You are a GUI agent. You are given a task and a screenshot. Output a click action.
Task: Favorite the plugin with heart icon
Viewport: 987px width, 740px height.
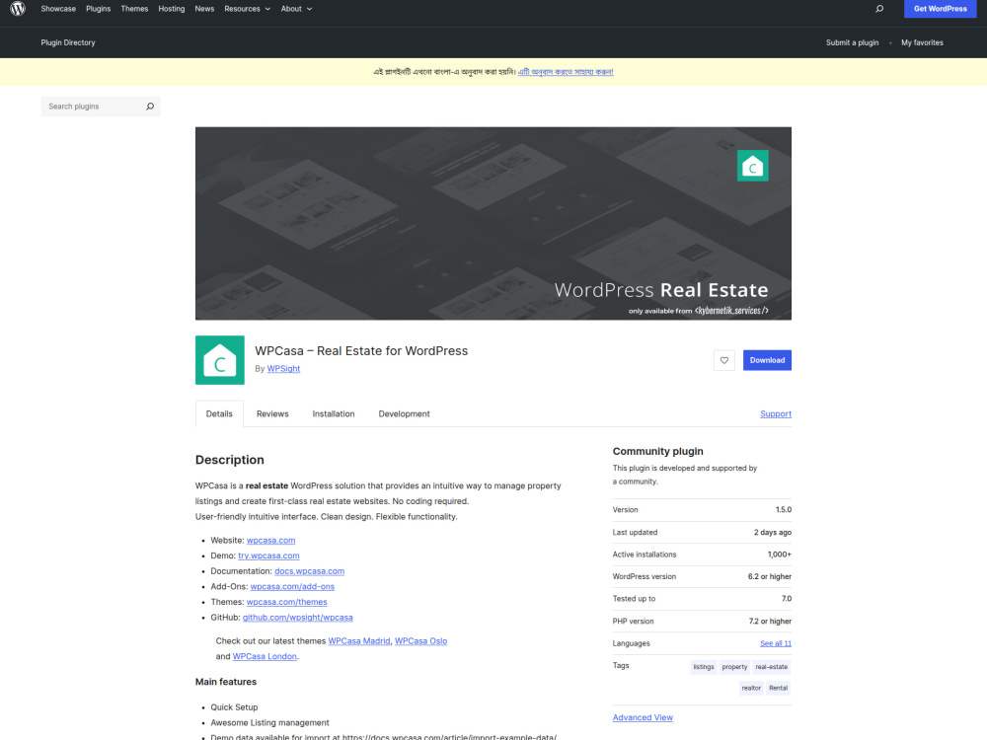pos(723,360)
